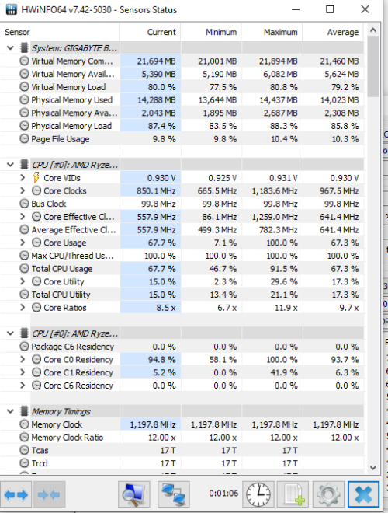Open sensor settings gear icon

pos(328,494)
